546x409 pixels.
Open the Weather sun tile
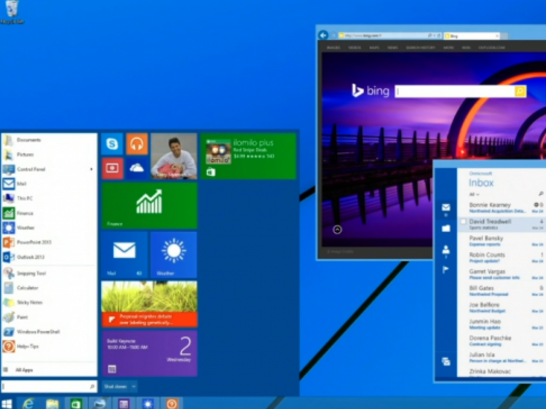point(174,255)
